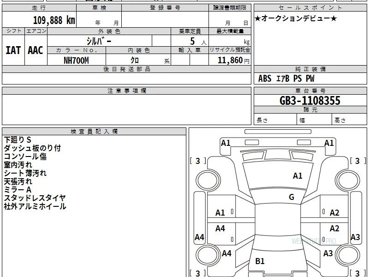Select the 後日発送部品 header bar
This screenshot has height=277, width=369.
(126, 69)
